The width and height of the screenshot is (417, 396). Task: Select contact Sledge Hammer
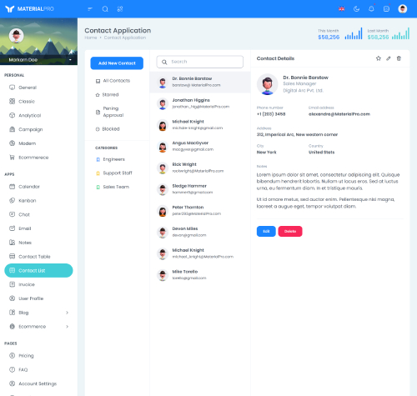(200, 189)
